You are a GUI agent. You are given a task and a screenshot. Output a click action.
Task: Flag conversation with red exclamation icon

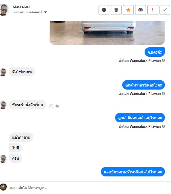point(153,10)
